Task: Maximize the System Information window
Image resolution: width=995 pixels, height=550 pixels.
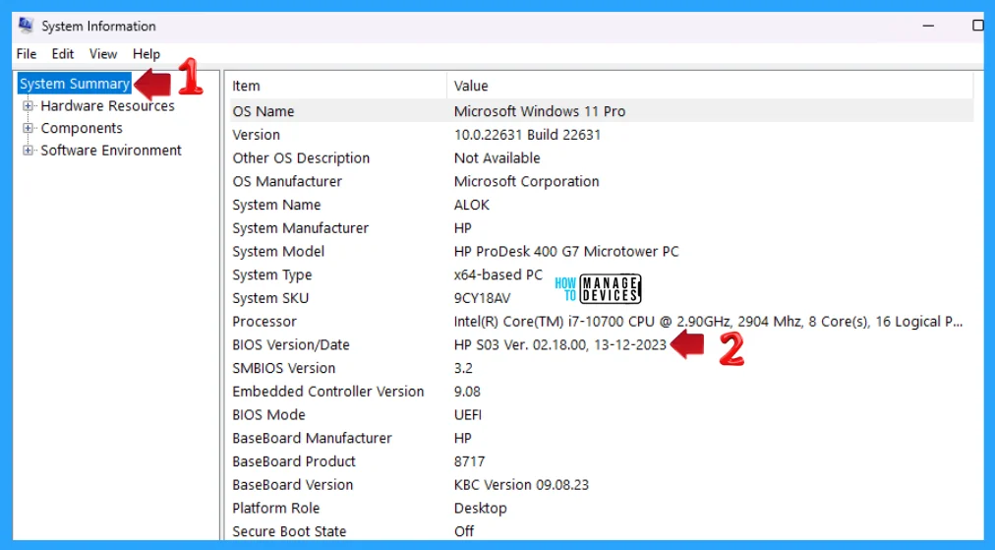Action: pos(978,26)
